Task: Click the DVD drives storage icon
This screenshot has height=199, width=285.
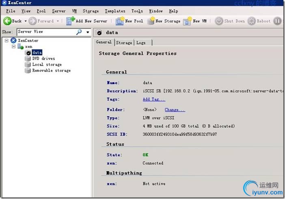Action: tap(28, 59)
